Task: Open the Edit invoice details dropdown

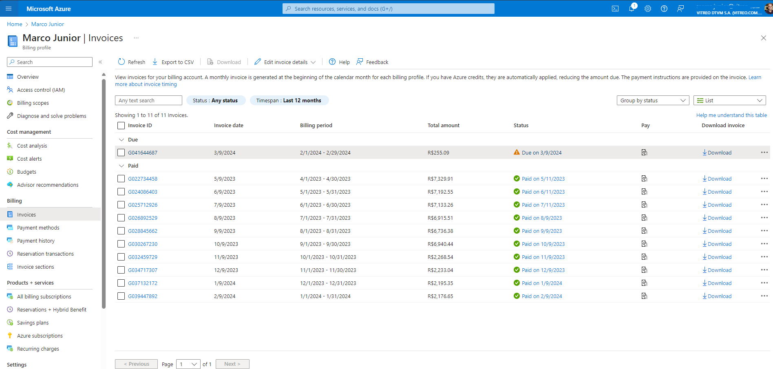Action: (x=285, y=62)
